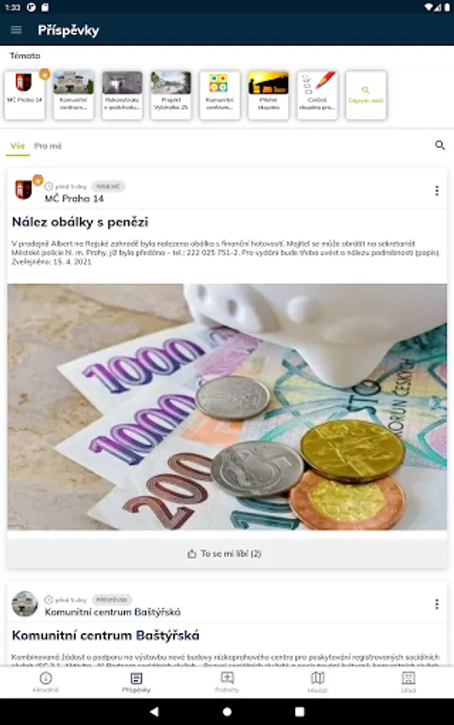Select the topic card with red pencil checklist
The image size is (454, 725).
click(317, 95)
